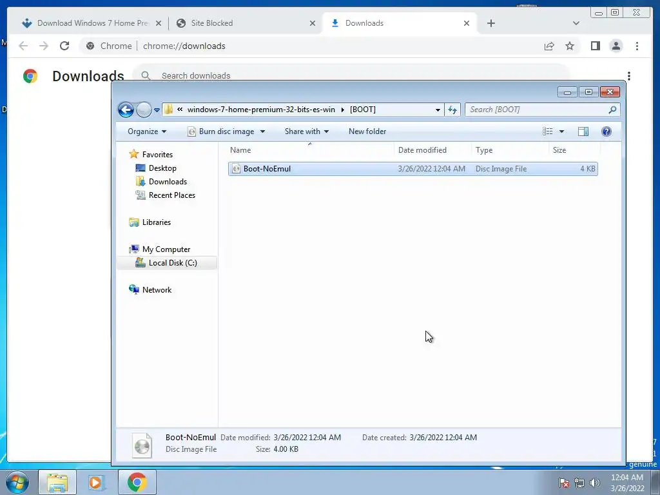Expand address bar history dropdown
Viewport: 660px width, 495px height.
[438, 110]
